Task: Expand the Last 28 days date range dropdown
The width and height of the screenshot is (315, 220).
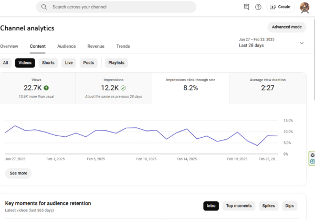Action: [301, 43]
